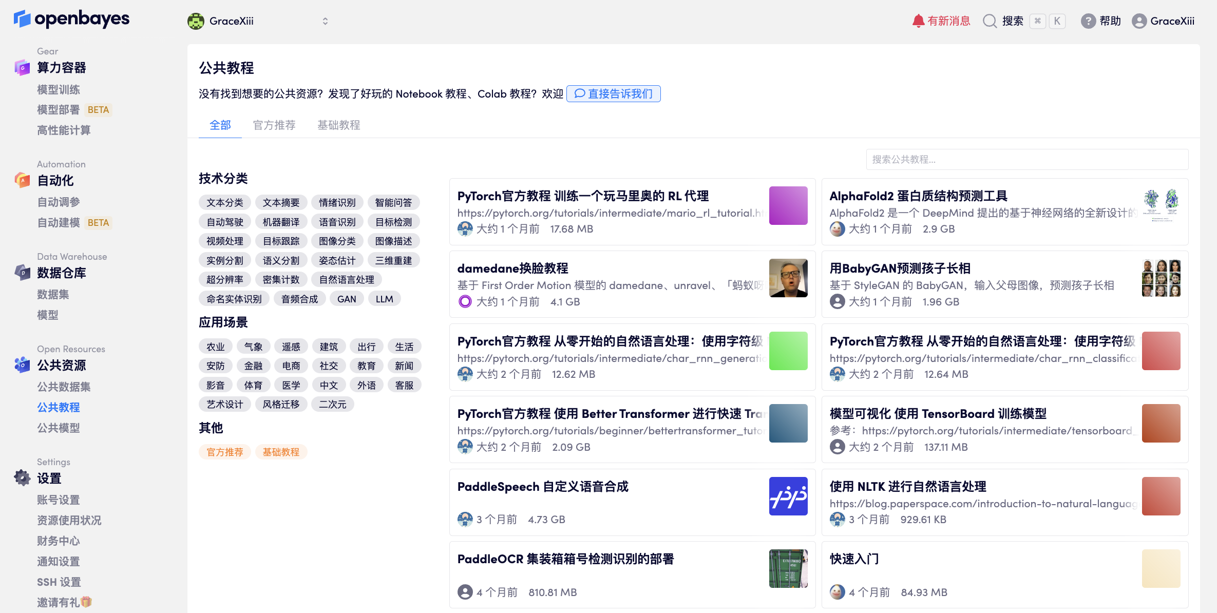The height and width of the screenshot is (613, 1217).
Task: Click author avatar on AlphaFold2 card
Action: pos(837,229)
